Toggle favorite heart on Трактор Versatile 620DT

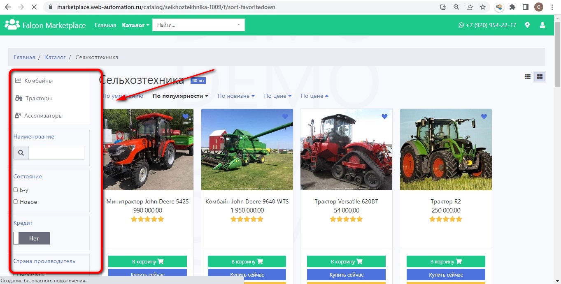click(384, 117)
